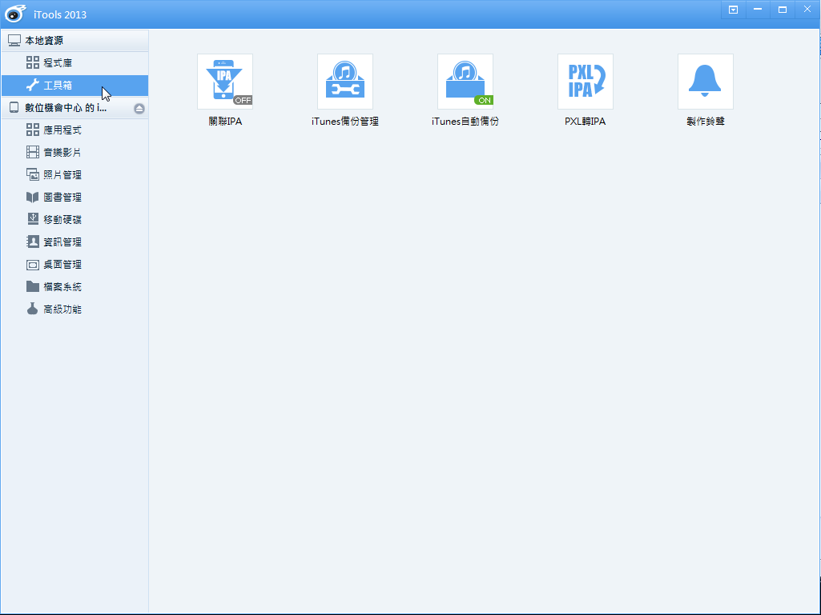Click the film strip icon for 音樂影片
This screenshot has height=615, width=821.
[x=33, y=152]
